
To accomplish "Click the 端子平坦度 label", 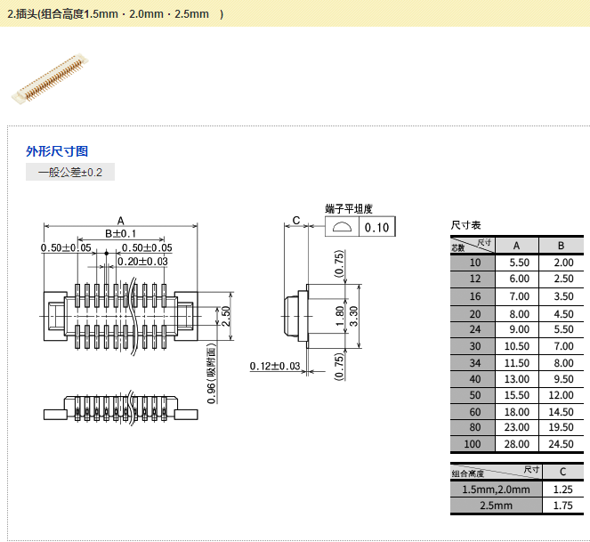I will 348,209.
